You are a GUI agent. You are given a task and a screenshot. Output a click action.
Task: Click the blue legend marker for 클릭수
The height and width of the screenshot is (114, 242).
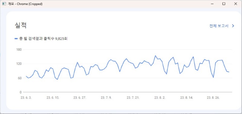click(x=16, y=39)
